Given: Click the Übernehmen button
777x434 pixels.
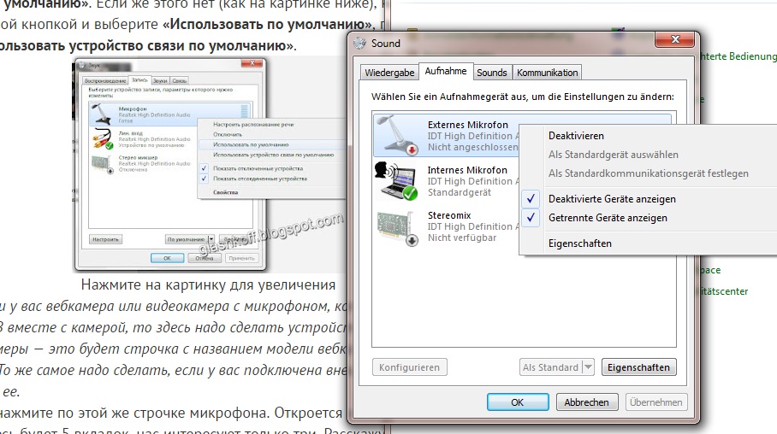Looking at the screenshot, I should point(656,402).
